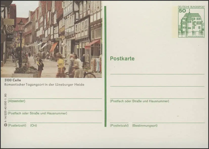Click the vertical print code "h 14/223"
This screenshot has height=149, width=209.
6,108
